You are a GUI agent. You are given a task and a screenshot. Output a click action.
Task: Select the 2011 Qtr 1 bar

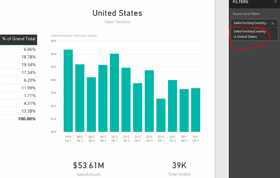(x=161, y=115)
